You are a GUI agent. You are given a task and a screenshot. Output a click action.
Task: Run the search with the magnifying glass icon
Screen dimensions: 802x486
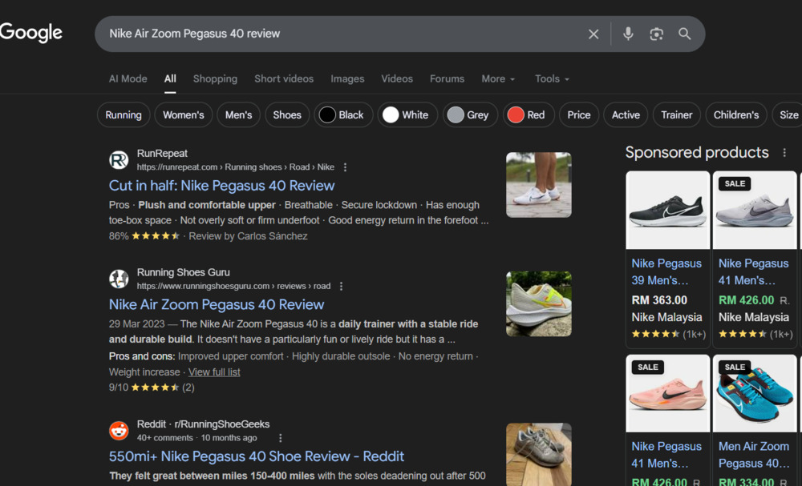click(685, 34)
